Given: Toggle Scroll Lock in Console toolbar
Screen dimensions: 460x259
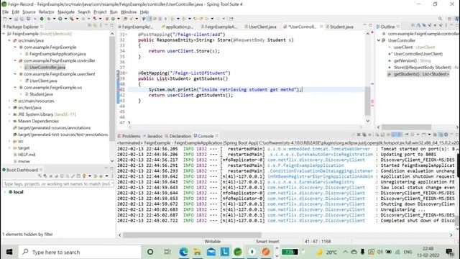Looking at the screenshot, I should point(382,135).
